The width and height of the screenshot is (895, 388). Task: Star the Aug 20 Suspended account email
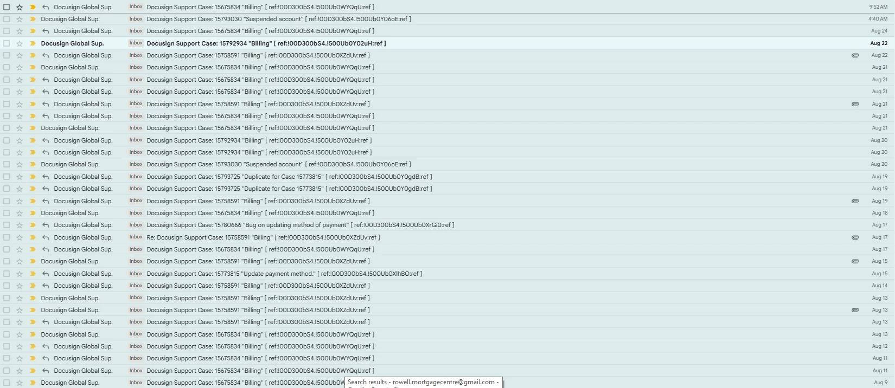[20, 164]
